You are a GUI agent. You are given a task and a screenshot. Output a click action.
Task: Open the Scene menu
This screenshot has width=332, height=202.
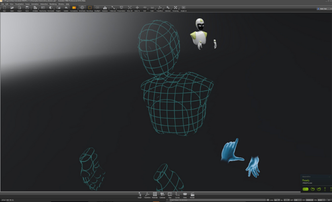[27, 4]
